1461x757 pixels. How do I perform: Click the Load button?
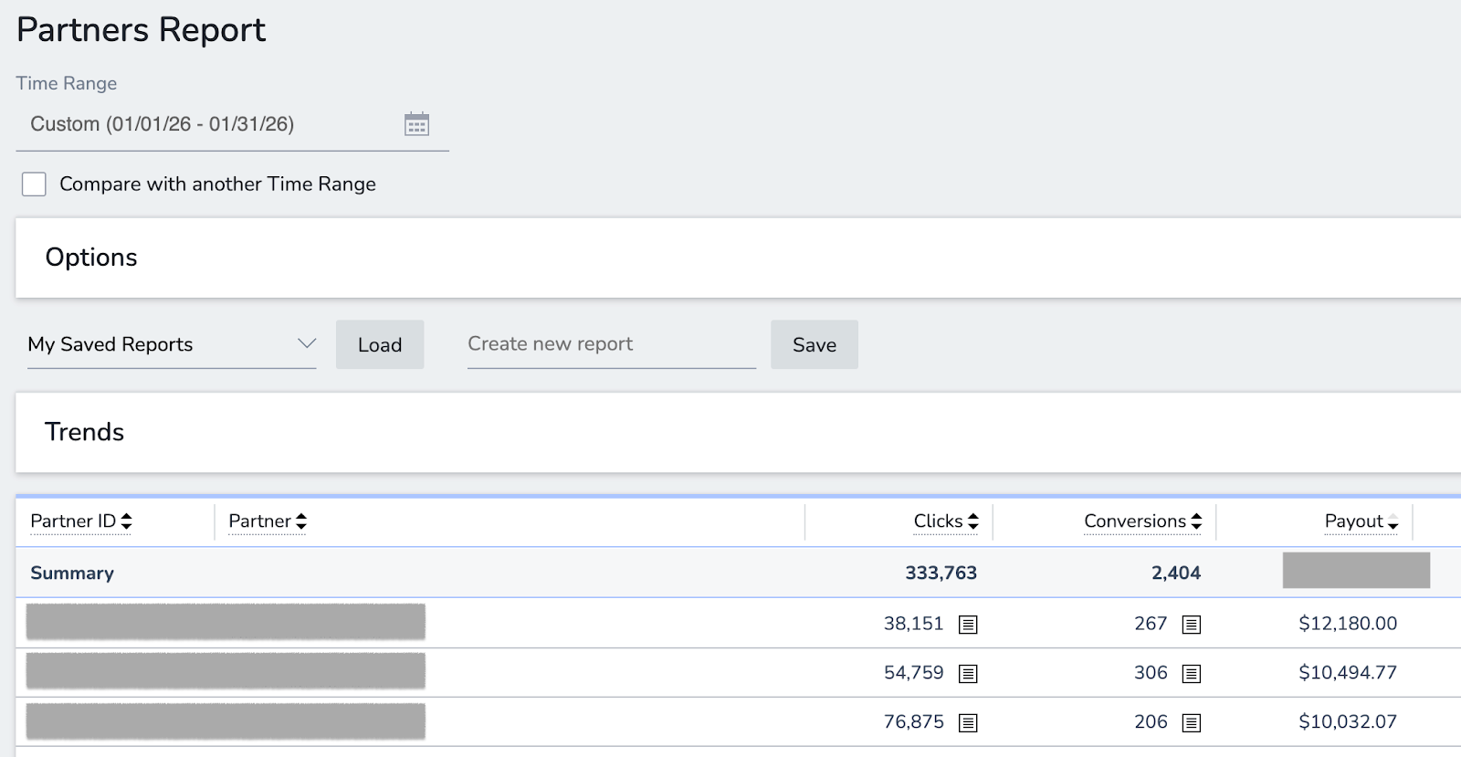[380, 344]
